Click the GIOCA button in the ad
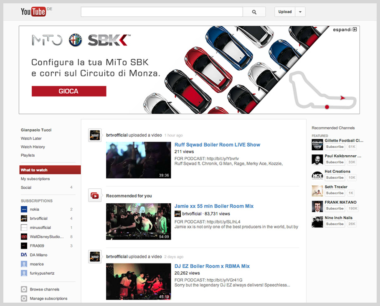 pyautogui.click(x=69, y=91)
